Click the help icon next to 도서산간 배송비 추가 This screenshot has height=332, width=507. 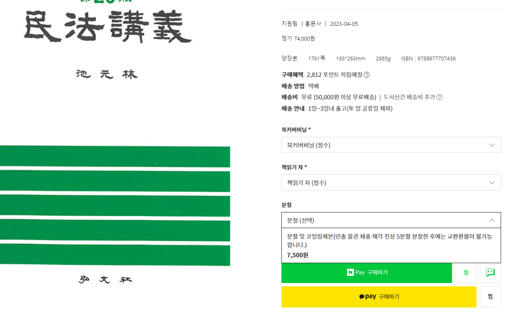(x=439, y=97)
